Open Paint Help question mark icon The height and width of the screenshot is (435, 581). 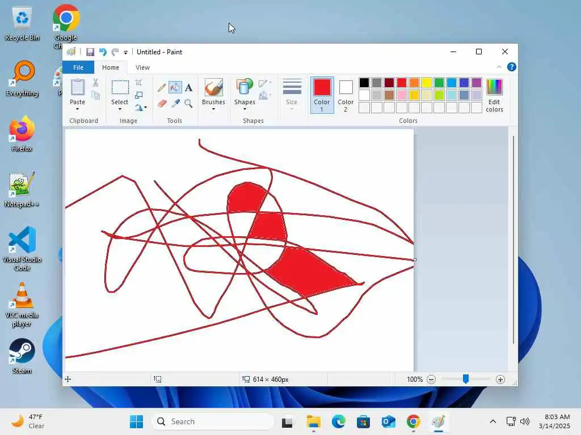tap(512, 67)
